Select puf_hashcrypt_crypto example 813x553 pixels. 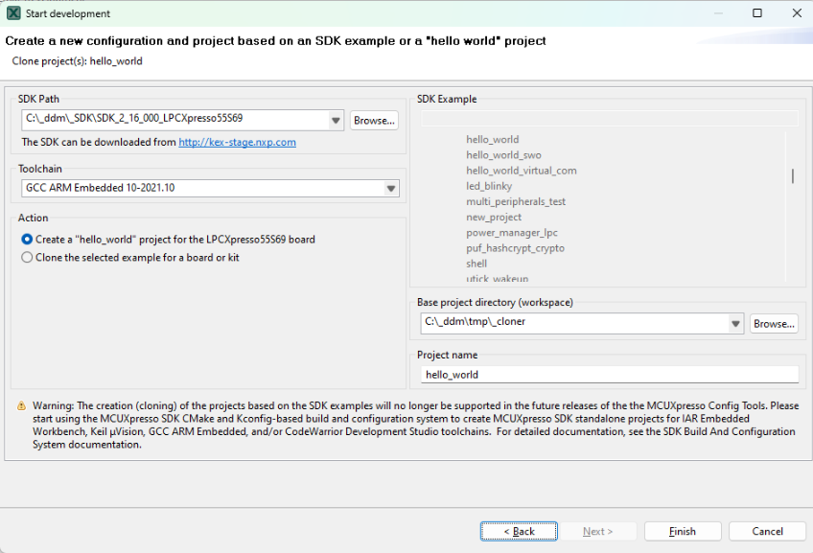515,248
